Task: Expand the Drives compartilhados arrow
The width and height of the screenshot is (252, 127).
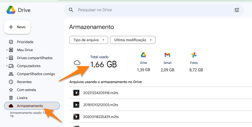Action: tap(7, 58)
